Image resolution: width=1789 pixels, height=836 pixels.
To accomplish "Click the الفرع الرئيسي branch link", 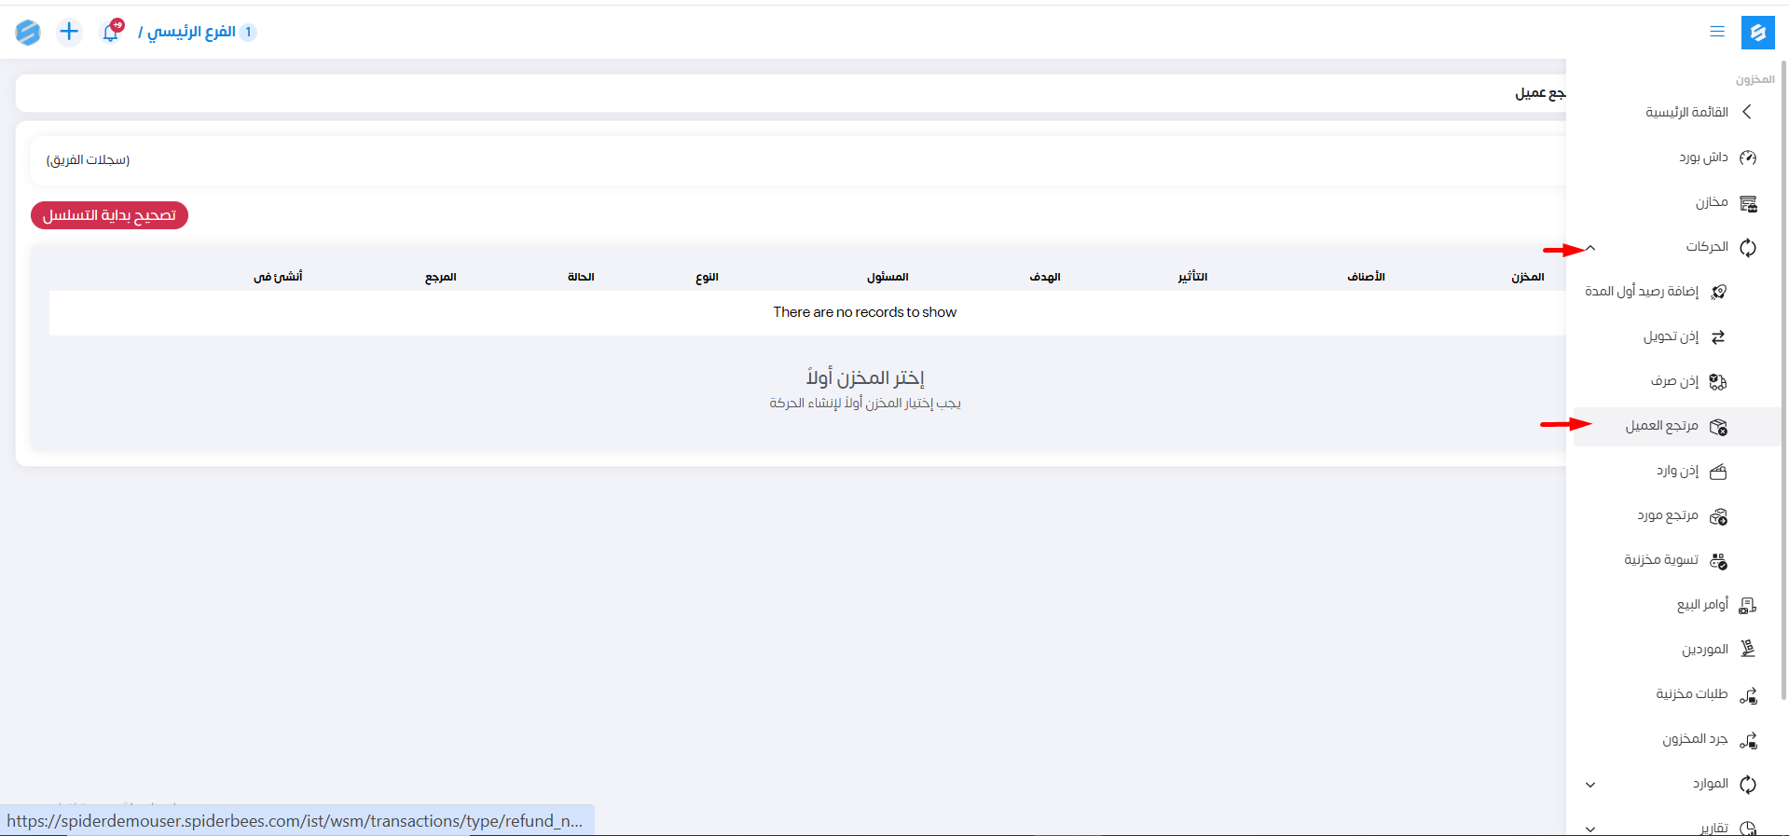I will pyautogui.click(x=191, y=32).
